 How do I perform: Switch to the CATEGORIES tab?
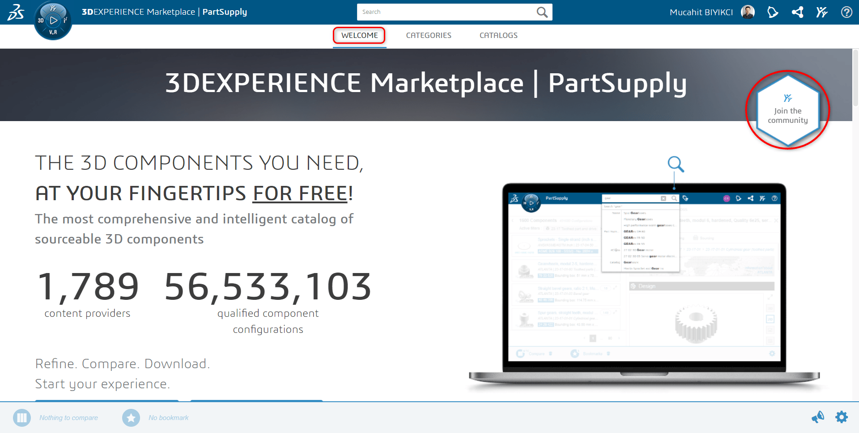pyautogui.click(x=429, y=35)
